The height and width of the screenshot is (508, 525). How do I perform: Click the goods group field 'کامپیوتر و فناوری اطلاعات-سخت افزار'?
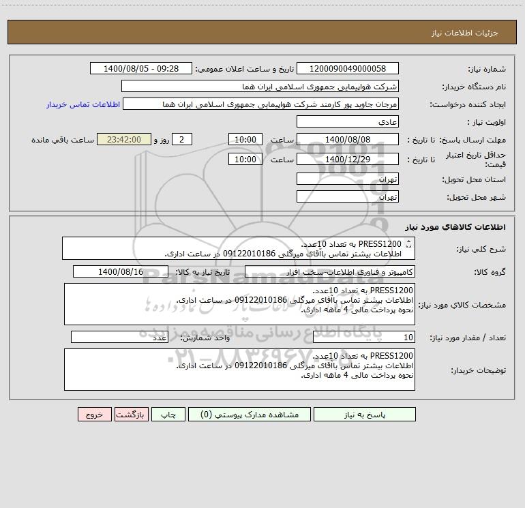[x=330, y=271]
